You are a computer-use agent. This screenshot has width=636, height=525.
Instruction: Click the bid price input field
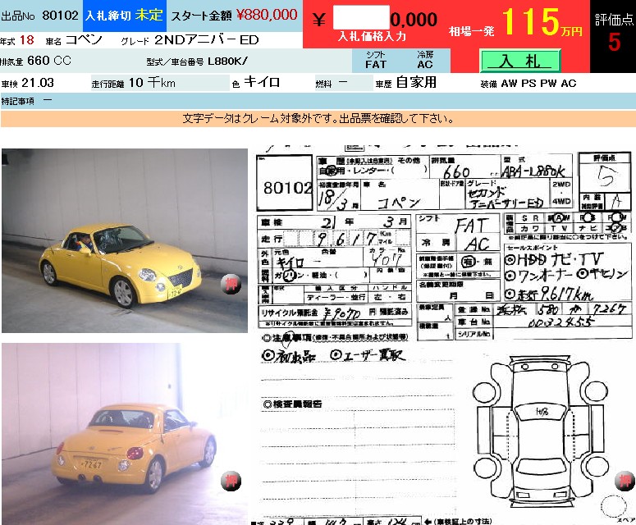click(x=361, y=17)
